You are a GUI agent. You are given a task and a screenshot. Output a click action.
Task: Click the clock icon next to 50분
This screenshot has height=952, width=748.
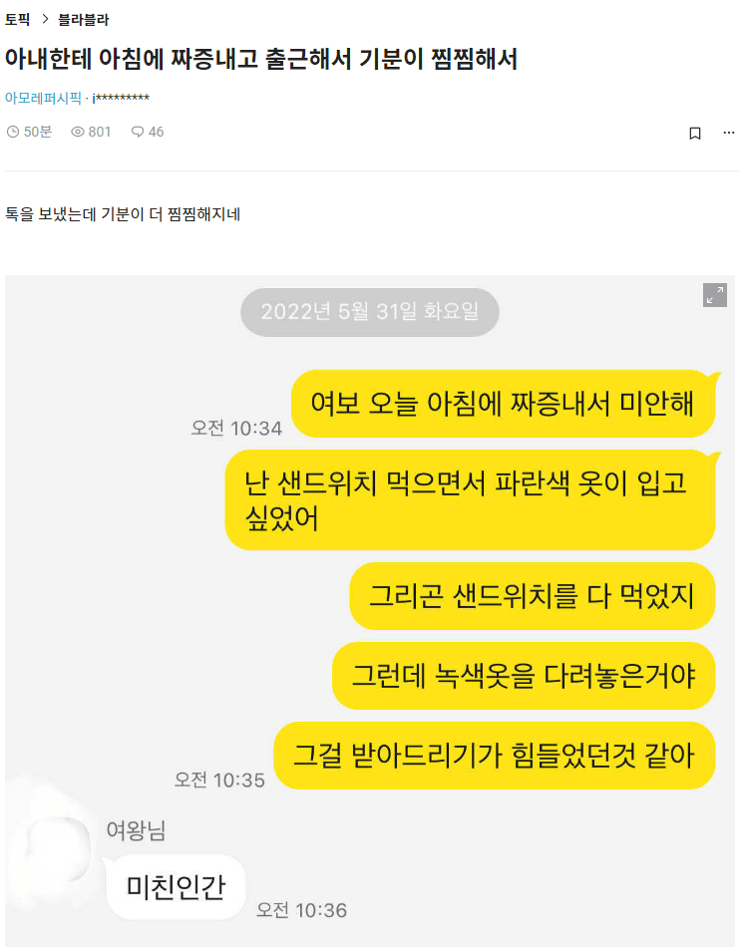13,132
